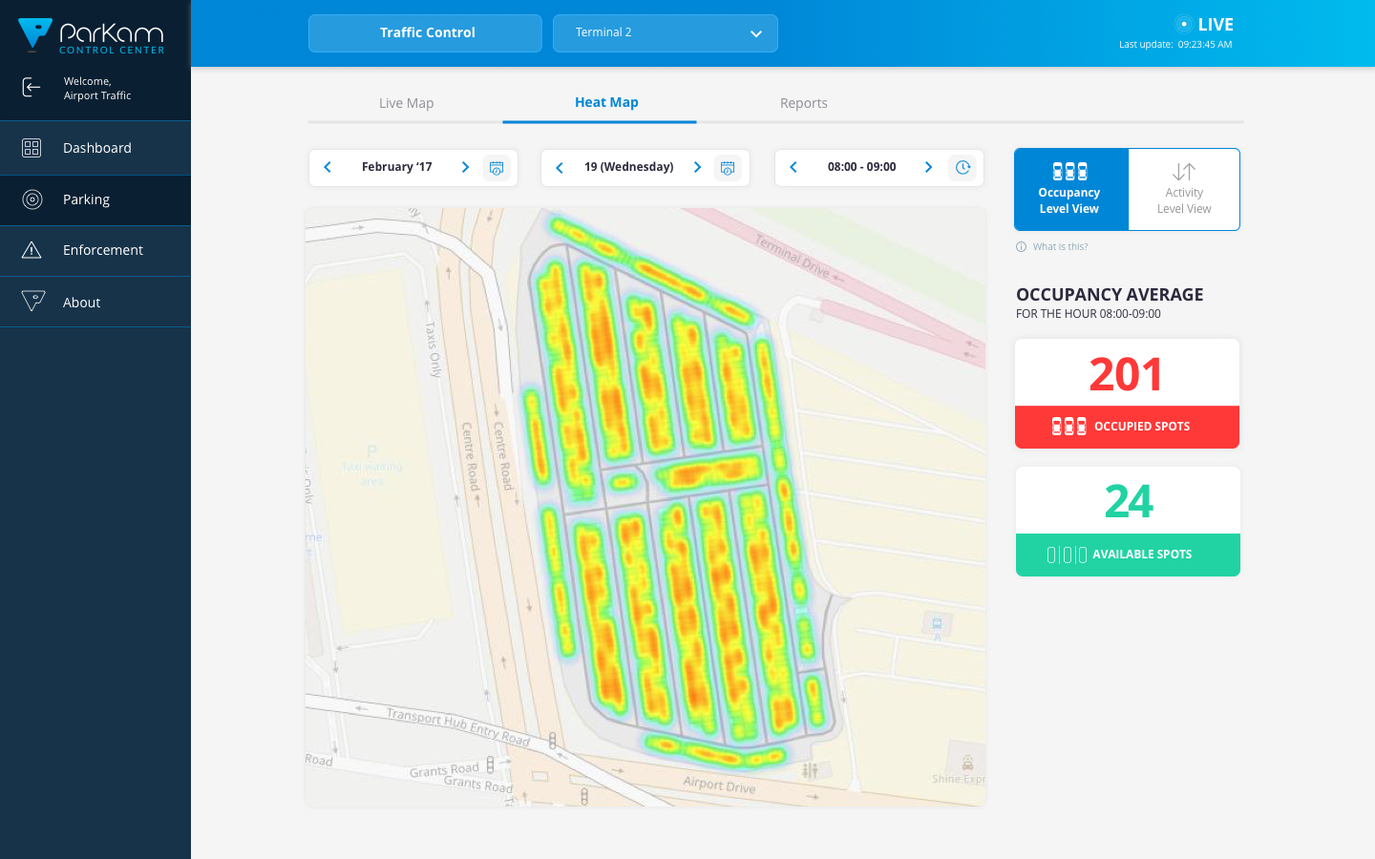This screenshot has width=1375, height=859.
Task: Click the Dashboard grid icon in sidebar
Action: (32, 148)
